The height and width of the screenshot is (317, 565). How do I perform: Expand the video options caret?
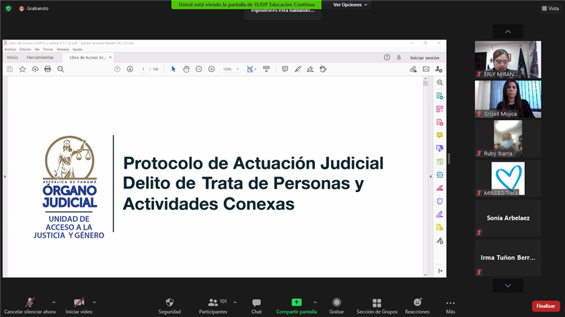click(94, 302)
